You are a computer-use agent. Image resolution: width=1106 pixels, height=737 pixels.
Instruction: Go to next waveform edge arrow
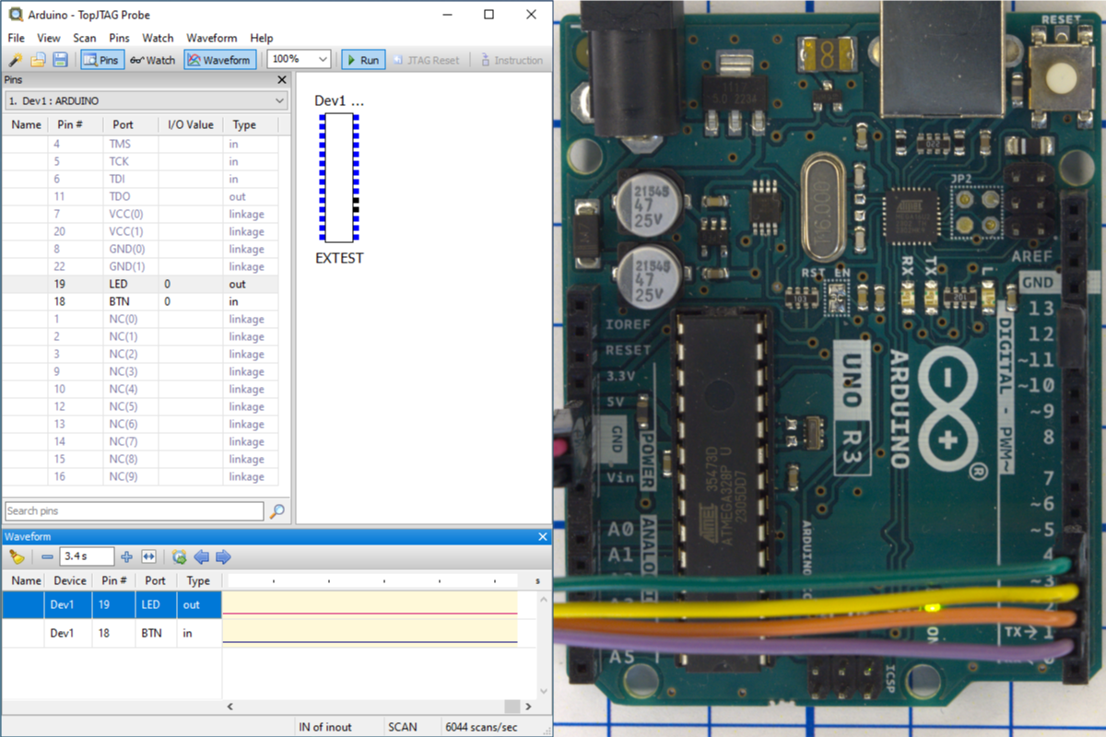pos(223,556)
